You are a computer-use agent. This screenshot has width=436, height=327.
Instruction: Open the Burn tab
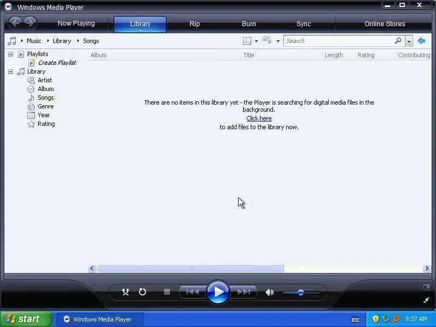coord(249,24)
